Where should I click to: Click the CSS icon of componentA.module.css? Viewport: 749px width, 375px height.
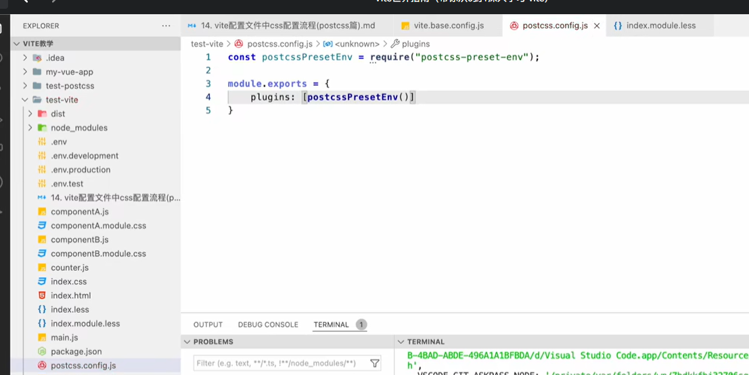tap(42, 226)
